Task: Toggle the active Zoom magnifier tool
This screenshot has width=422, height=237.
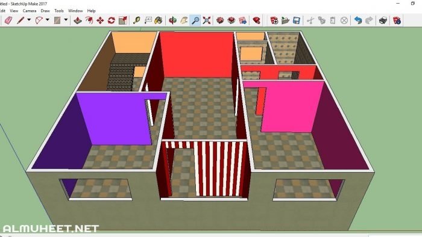Action: [x=195, y=20]
